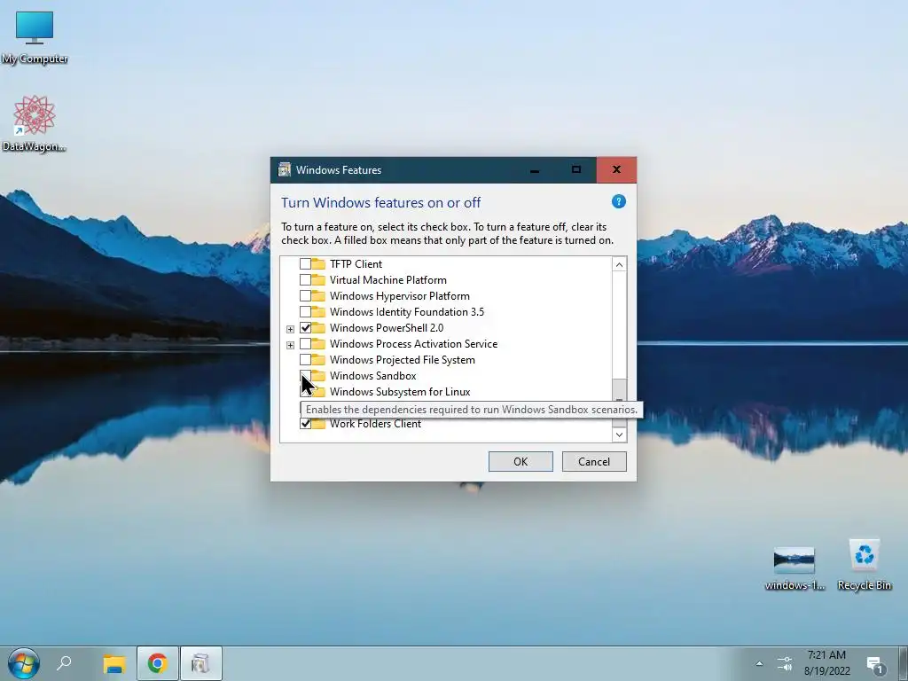Uncheck the Work Folders Client checkbox
Viewport: 908px width, 681px height.
point(305,424)
